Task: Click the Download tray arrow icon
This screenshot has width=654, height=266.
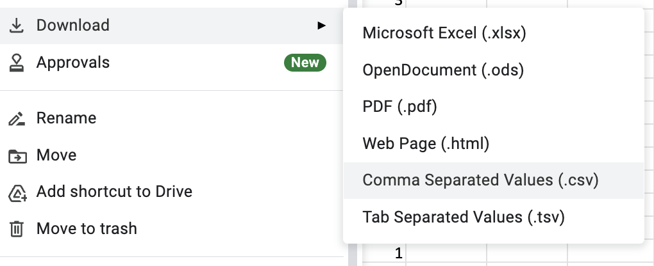Action: point(16,26)
